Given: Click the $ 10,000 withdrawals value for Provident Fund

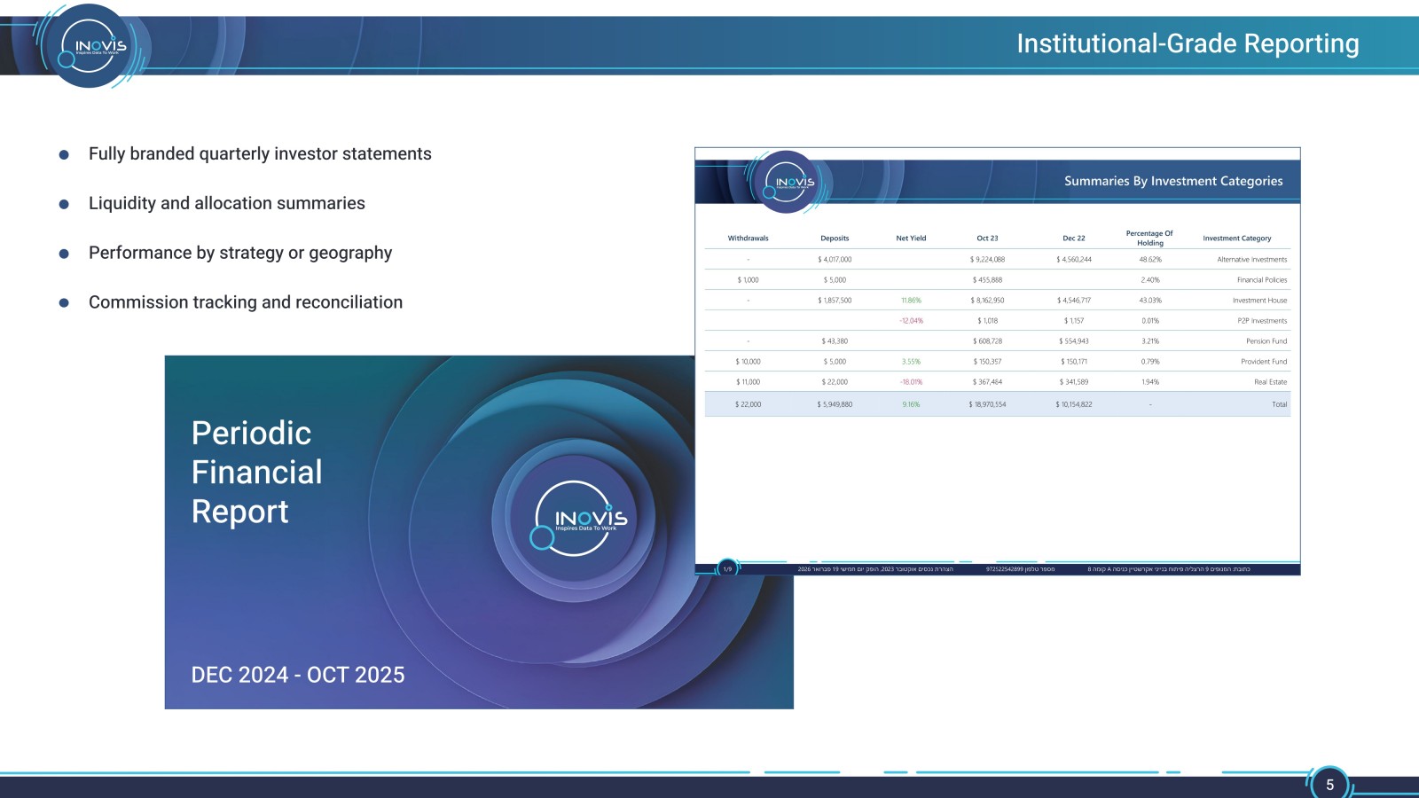Looking at the screenshot, I should pos(748,362).
